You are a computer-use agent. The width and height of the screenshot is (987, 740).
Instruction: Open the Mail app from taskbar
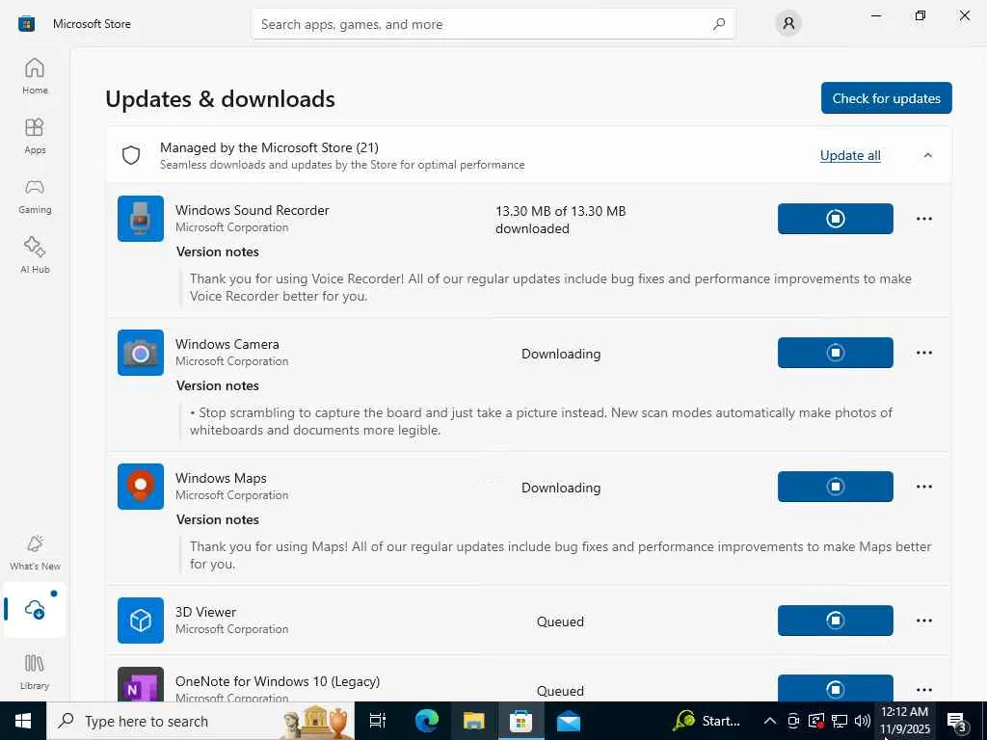(569, 721)
